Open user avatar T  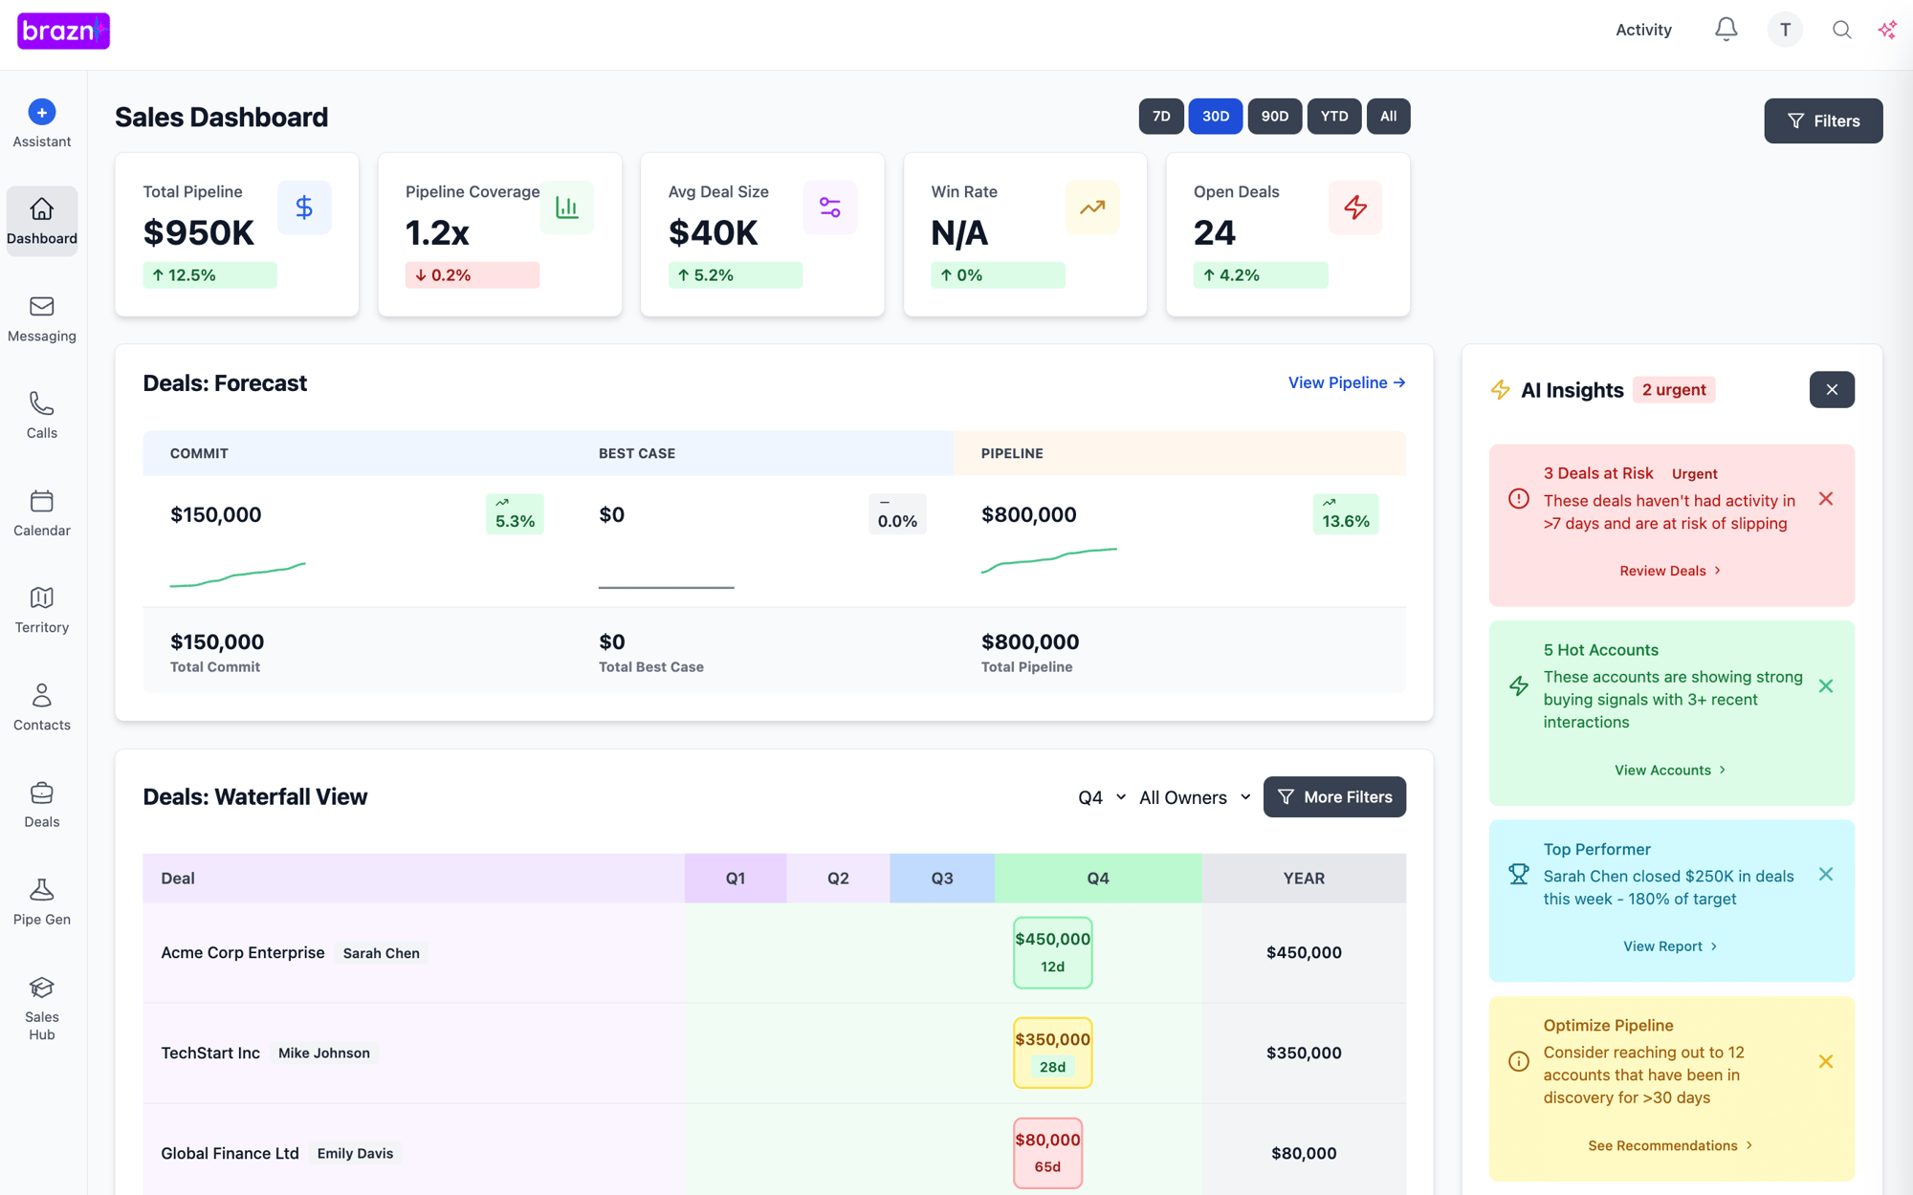coord(1785,30)
